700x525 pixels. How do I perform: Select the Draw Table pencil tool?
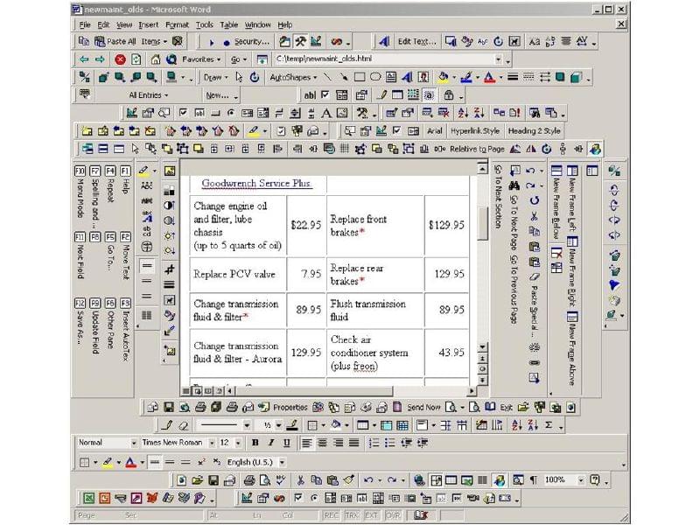(x=167, y=425)
